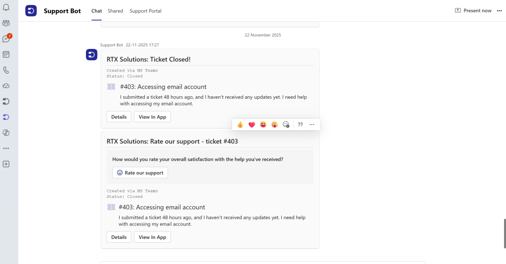Image resolution: width=506 pixels, height=264 pixels.
Task: Click the '22 November 2025' date separator
Action: click(263, 35)
